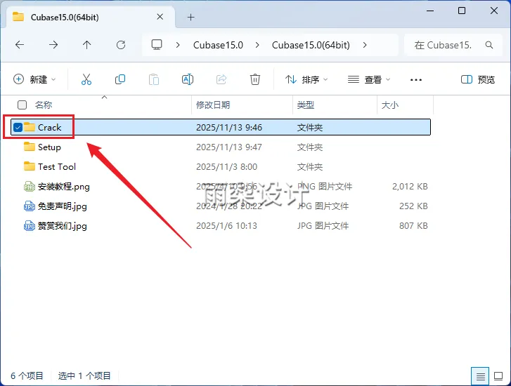
Task: Select the Setup folder name
Action: click(x=49, y=147)
